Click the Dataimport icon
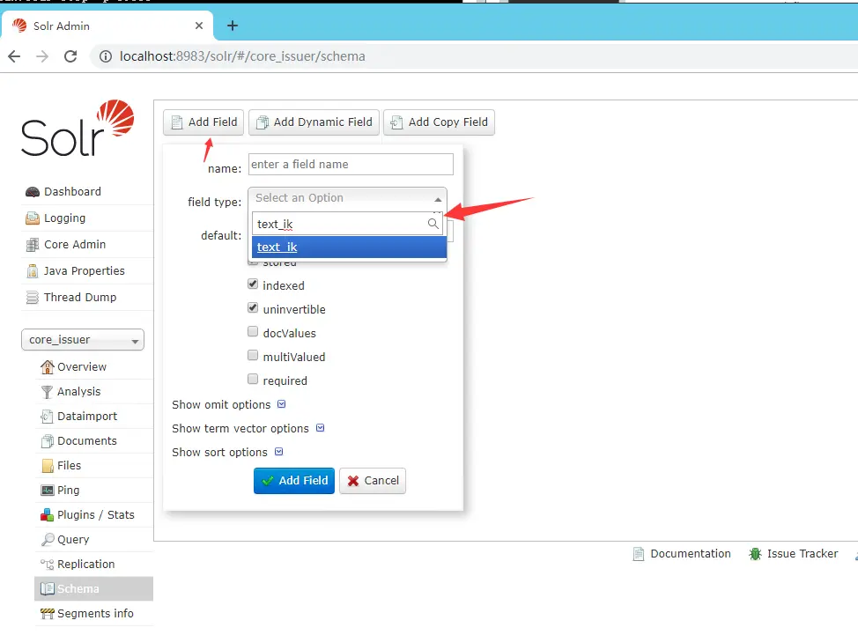The height and width of the screenshot is (635, 858). [x=47, y=417]
